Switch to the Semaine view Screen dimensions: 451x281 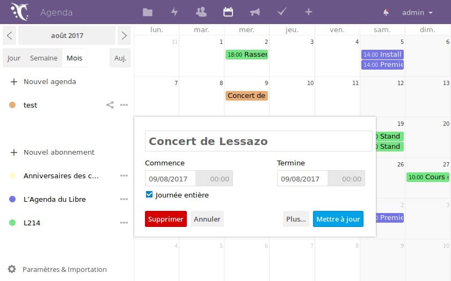(43, 58)
